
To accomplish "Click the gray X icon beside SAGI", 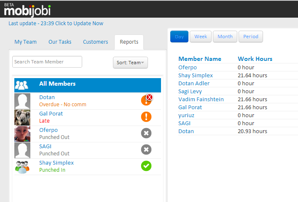I will 146,150.
